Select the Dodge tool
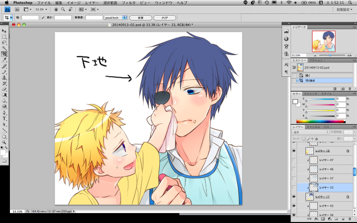Image resolution: width=357 pixels, height=223 pixels. 4,107
